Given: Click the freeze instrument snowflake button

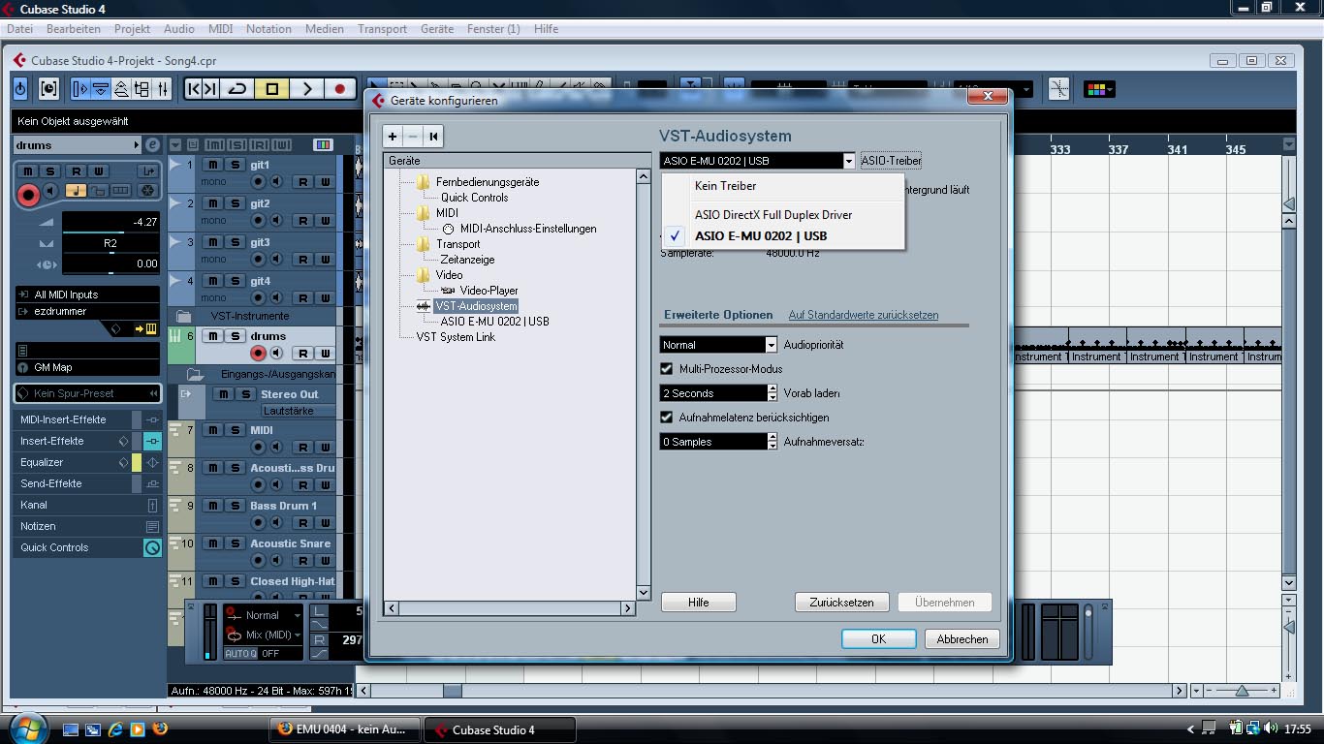Looking at the screenshot, I should (x=146, y=191).
